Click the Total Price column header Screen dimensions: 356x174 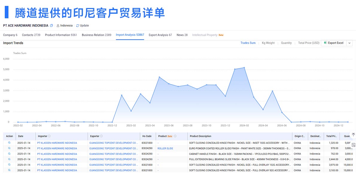pyautogui.click(x=331, y=136)
